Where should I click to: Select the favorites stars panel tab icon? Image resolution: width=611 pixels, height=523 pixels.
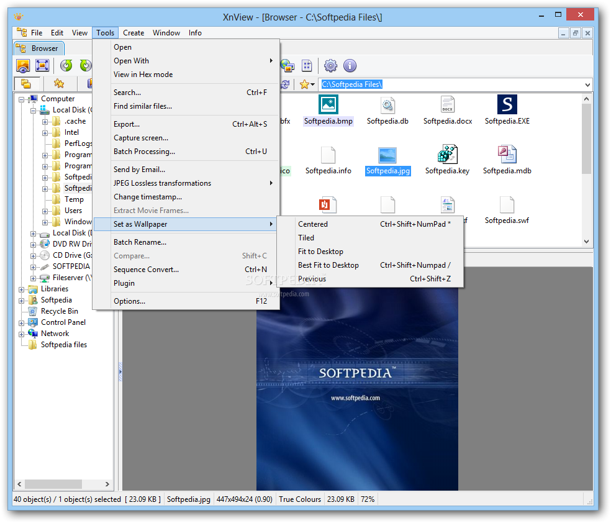point(59,83)
